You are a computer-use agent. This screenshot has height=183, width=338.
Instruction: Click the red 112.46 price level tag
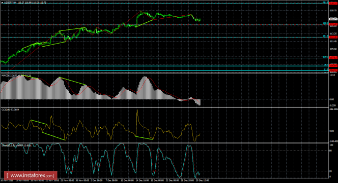pyautogui.click(x=333, y=37)
